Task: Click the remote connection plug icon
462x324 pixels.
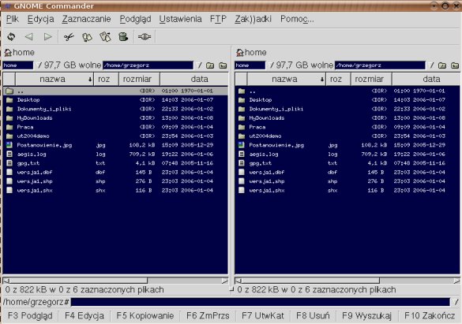Action: pos(145,37)
